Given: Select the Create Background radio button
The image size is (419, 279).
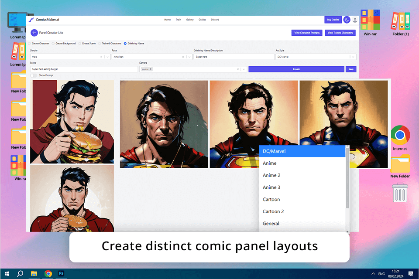Looking at the screenshot, I should (53, 44).
